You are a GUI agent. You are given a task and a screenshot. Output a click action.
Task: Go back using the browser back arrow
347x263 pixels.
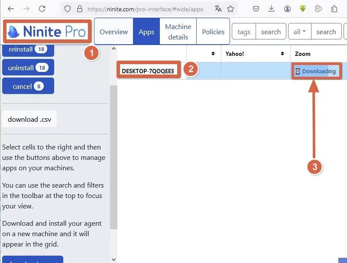[11, 9]
